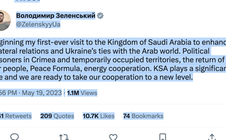Image resolution: width=226 pixels, height=140 pixels.
Task: Click the 74 Bookmarks count
Action: (143, 116)
